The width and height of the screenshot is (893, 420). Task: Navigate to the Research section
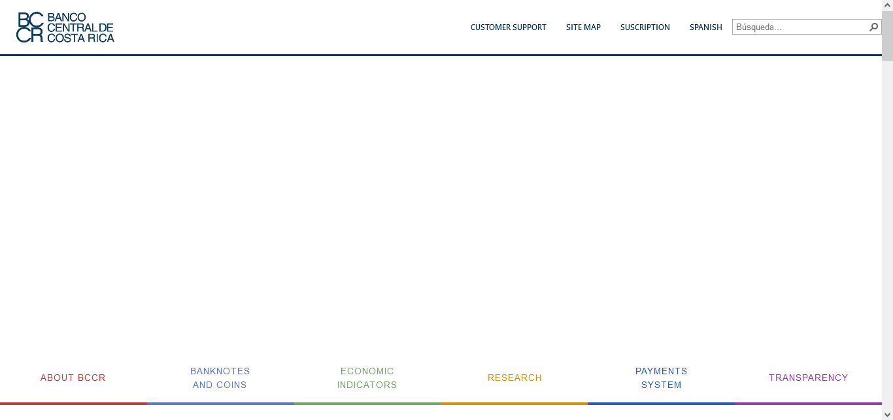[x=514, y=378]
